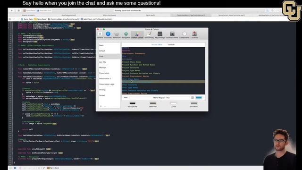Select the CombinedMain_ViewController.swift tab
This screenshot has height=170, width=302.
pyautogui.click(x=191, y=15)
